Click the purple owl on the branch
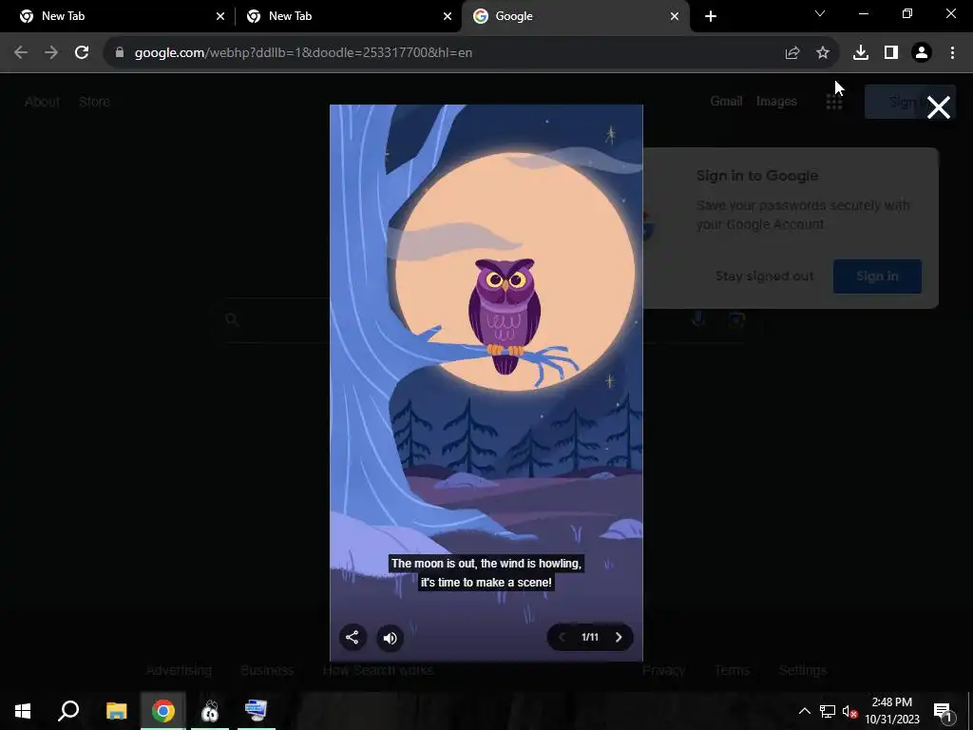 coord(505,316)
